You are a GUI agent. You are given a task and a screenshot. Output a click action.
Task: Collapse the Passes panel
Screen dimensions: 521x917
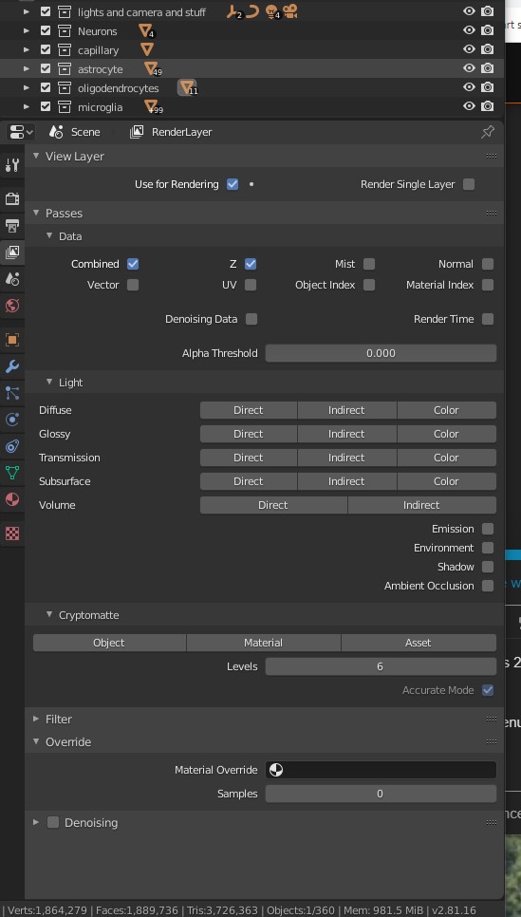36,213
